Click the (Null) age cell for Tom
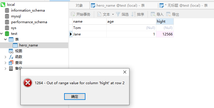 point(131,28)
